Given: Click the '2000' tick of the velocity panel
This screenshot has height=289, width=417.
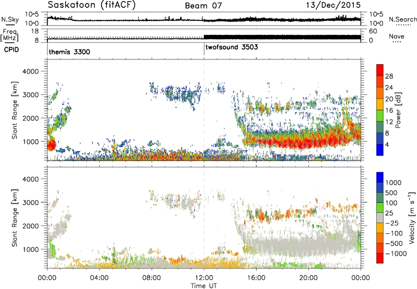Looking at the screenshot, I should point(30,226).
